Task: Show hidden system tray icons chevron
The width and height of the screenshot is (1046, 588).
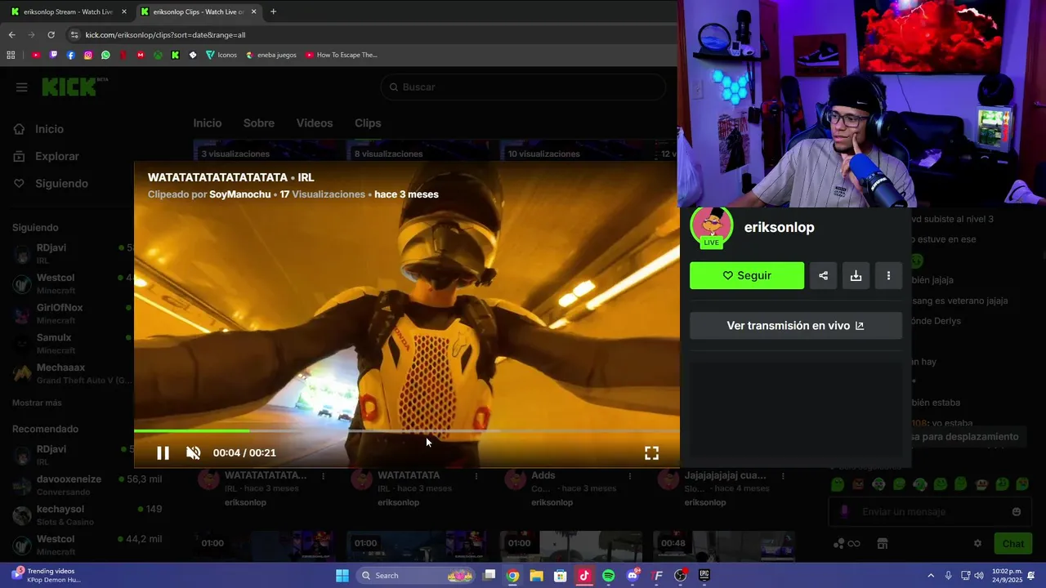Action: [930, 576]
